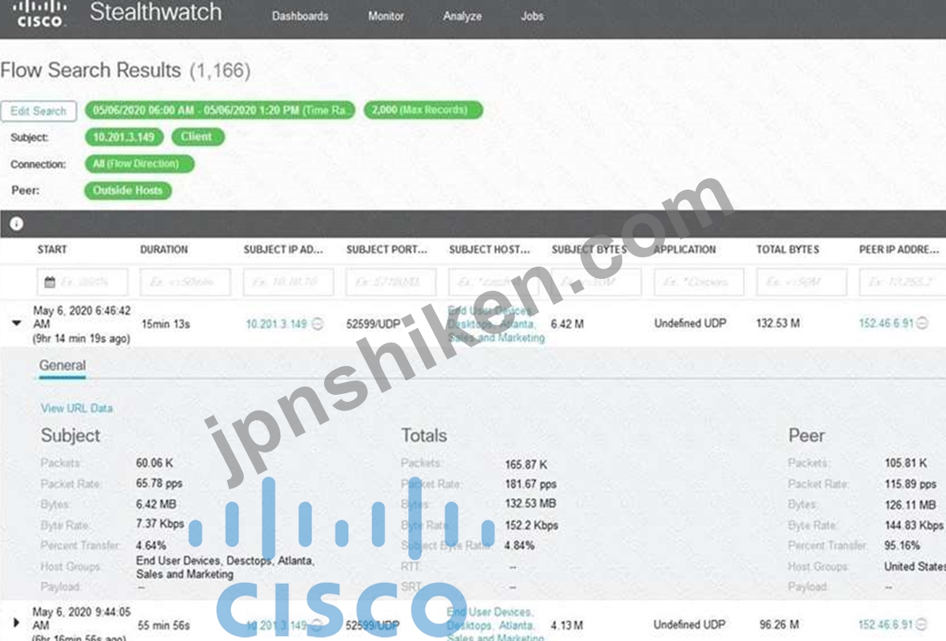Open the Monitor menu
The height and width of the screenshot is (641, 946).
pyautogui.click(x=386, y=17)
